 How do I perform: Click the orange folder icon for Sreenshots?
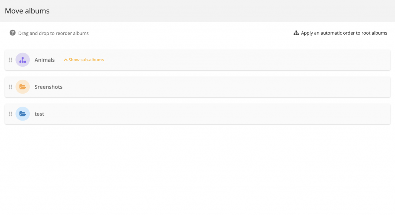point(23,87)
